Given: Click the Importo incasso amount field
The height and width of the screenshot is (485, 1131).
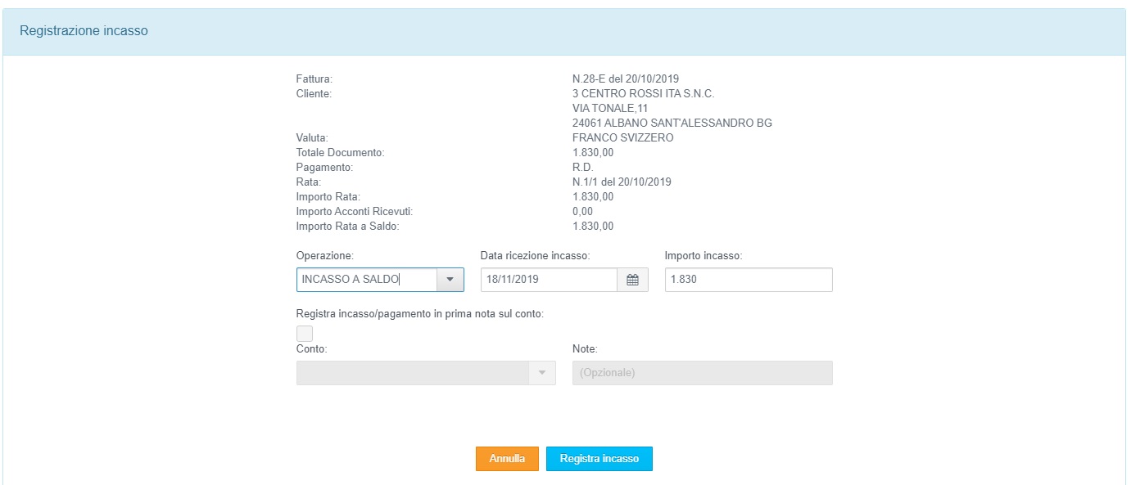Looking at the screenshot, I should coord(748,280).
